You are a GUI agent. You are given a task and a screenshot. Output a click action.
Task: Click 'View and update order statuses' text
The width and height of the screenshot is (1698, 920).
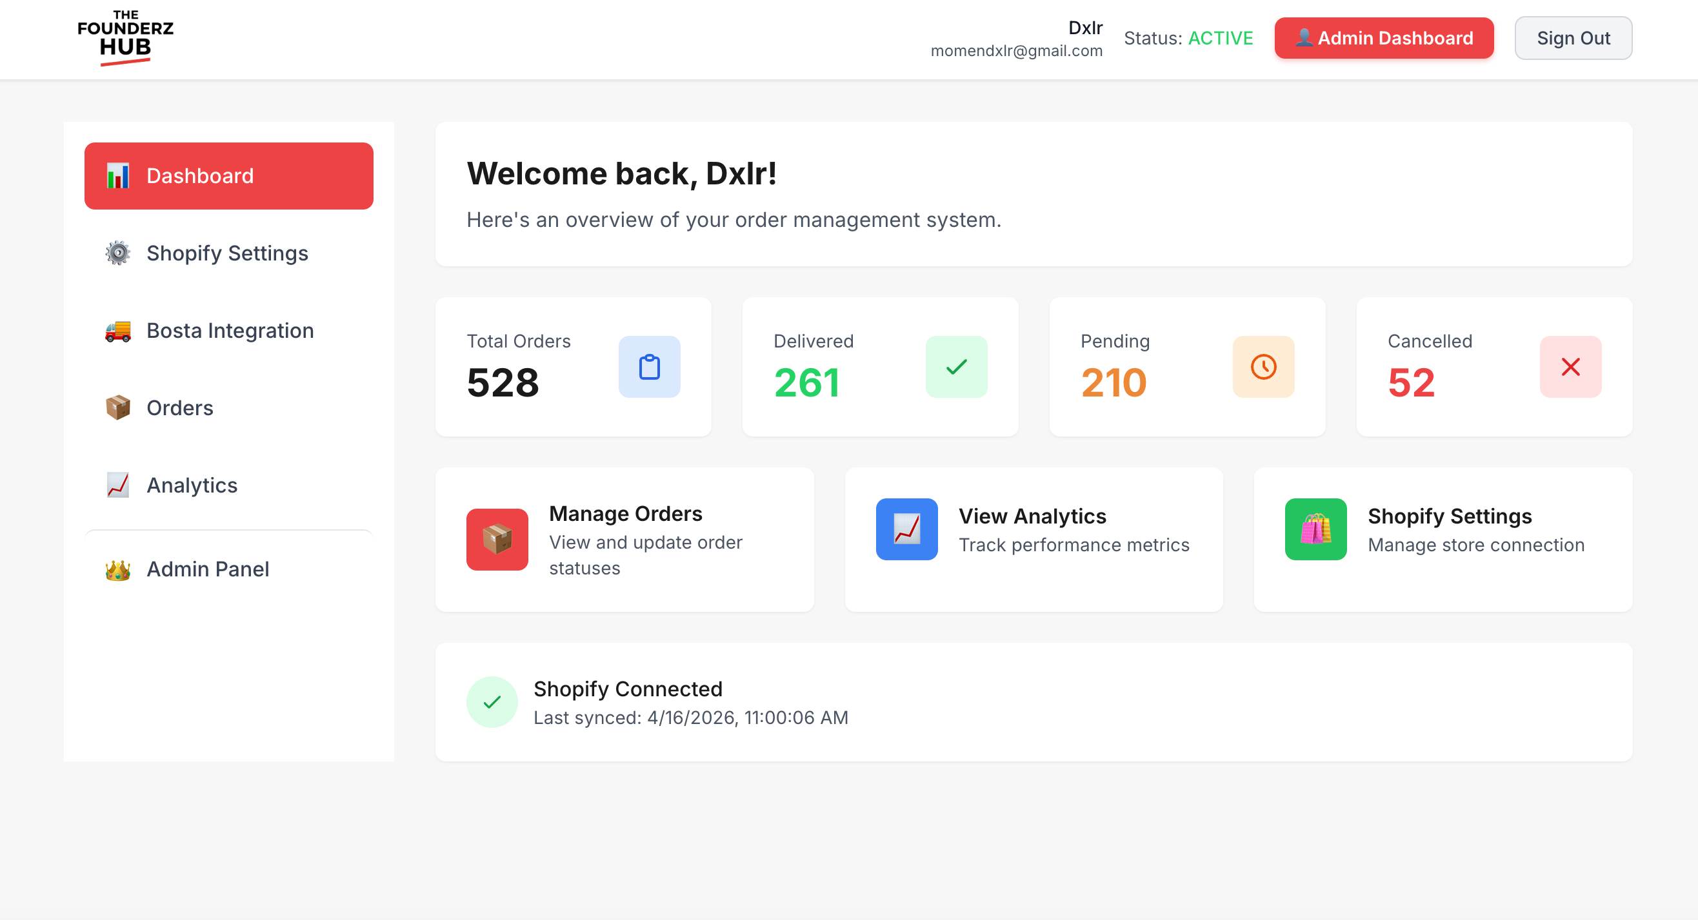tap(646, 555)
